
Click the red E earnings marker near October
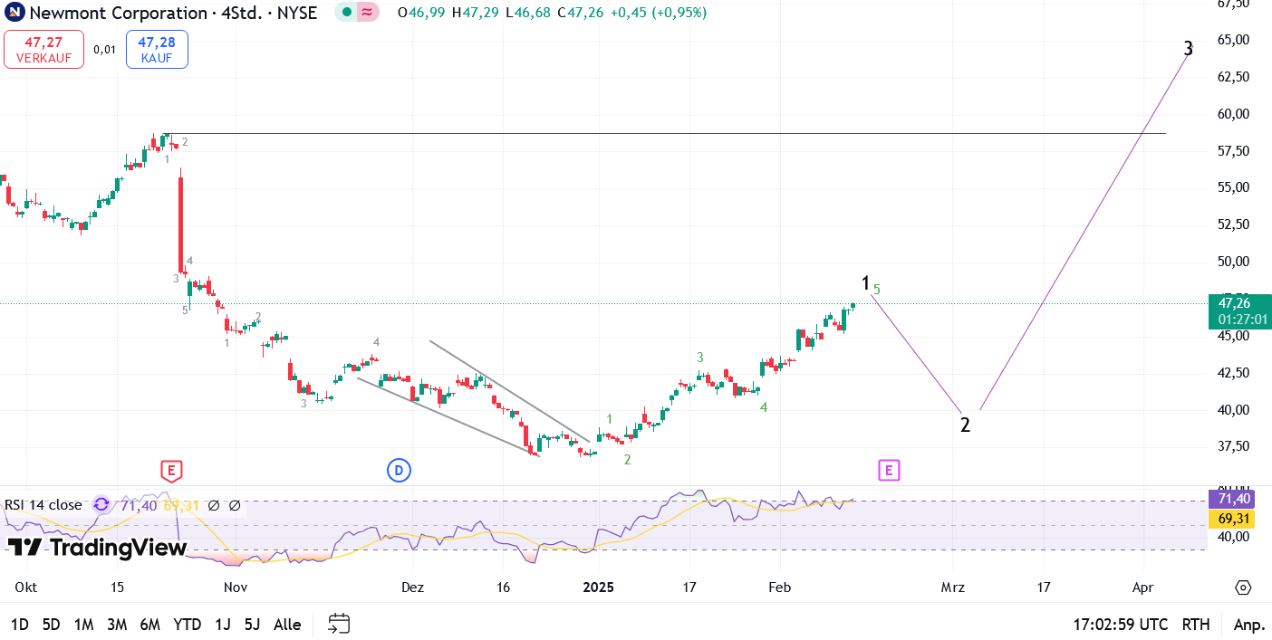point(171,470)
